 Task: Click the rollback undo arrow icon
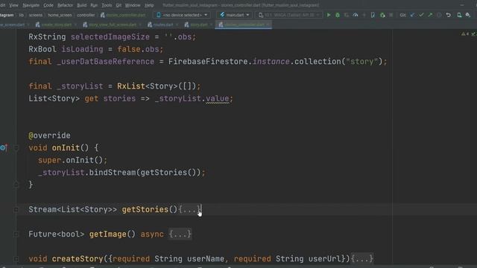pyautogui.click(x=449, y=15)
